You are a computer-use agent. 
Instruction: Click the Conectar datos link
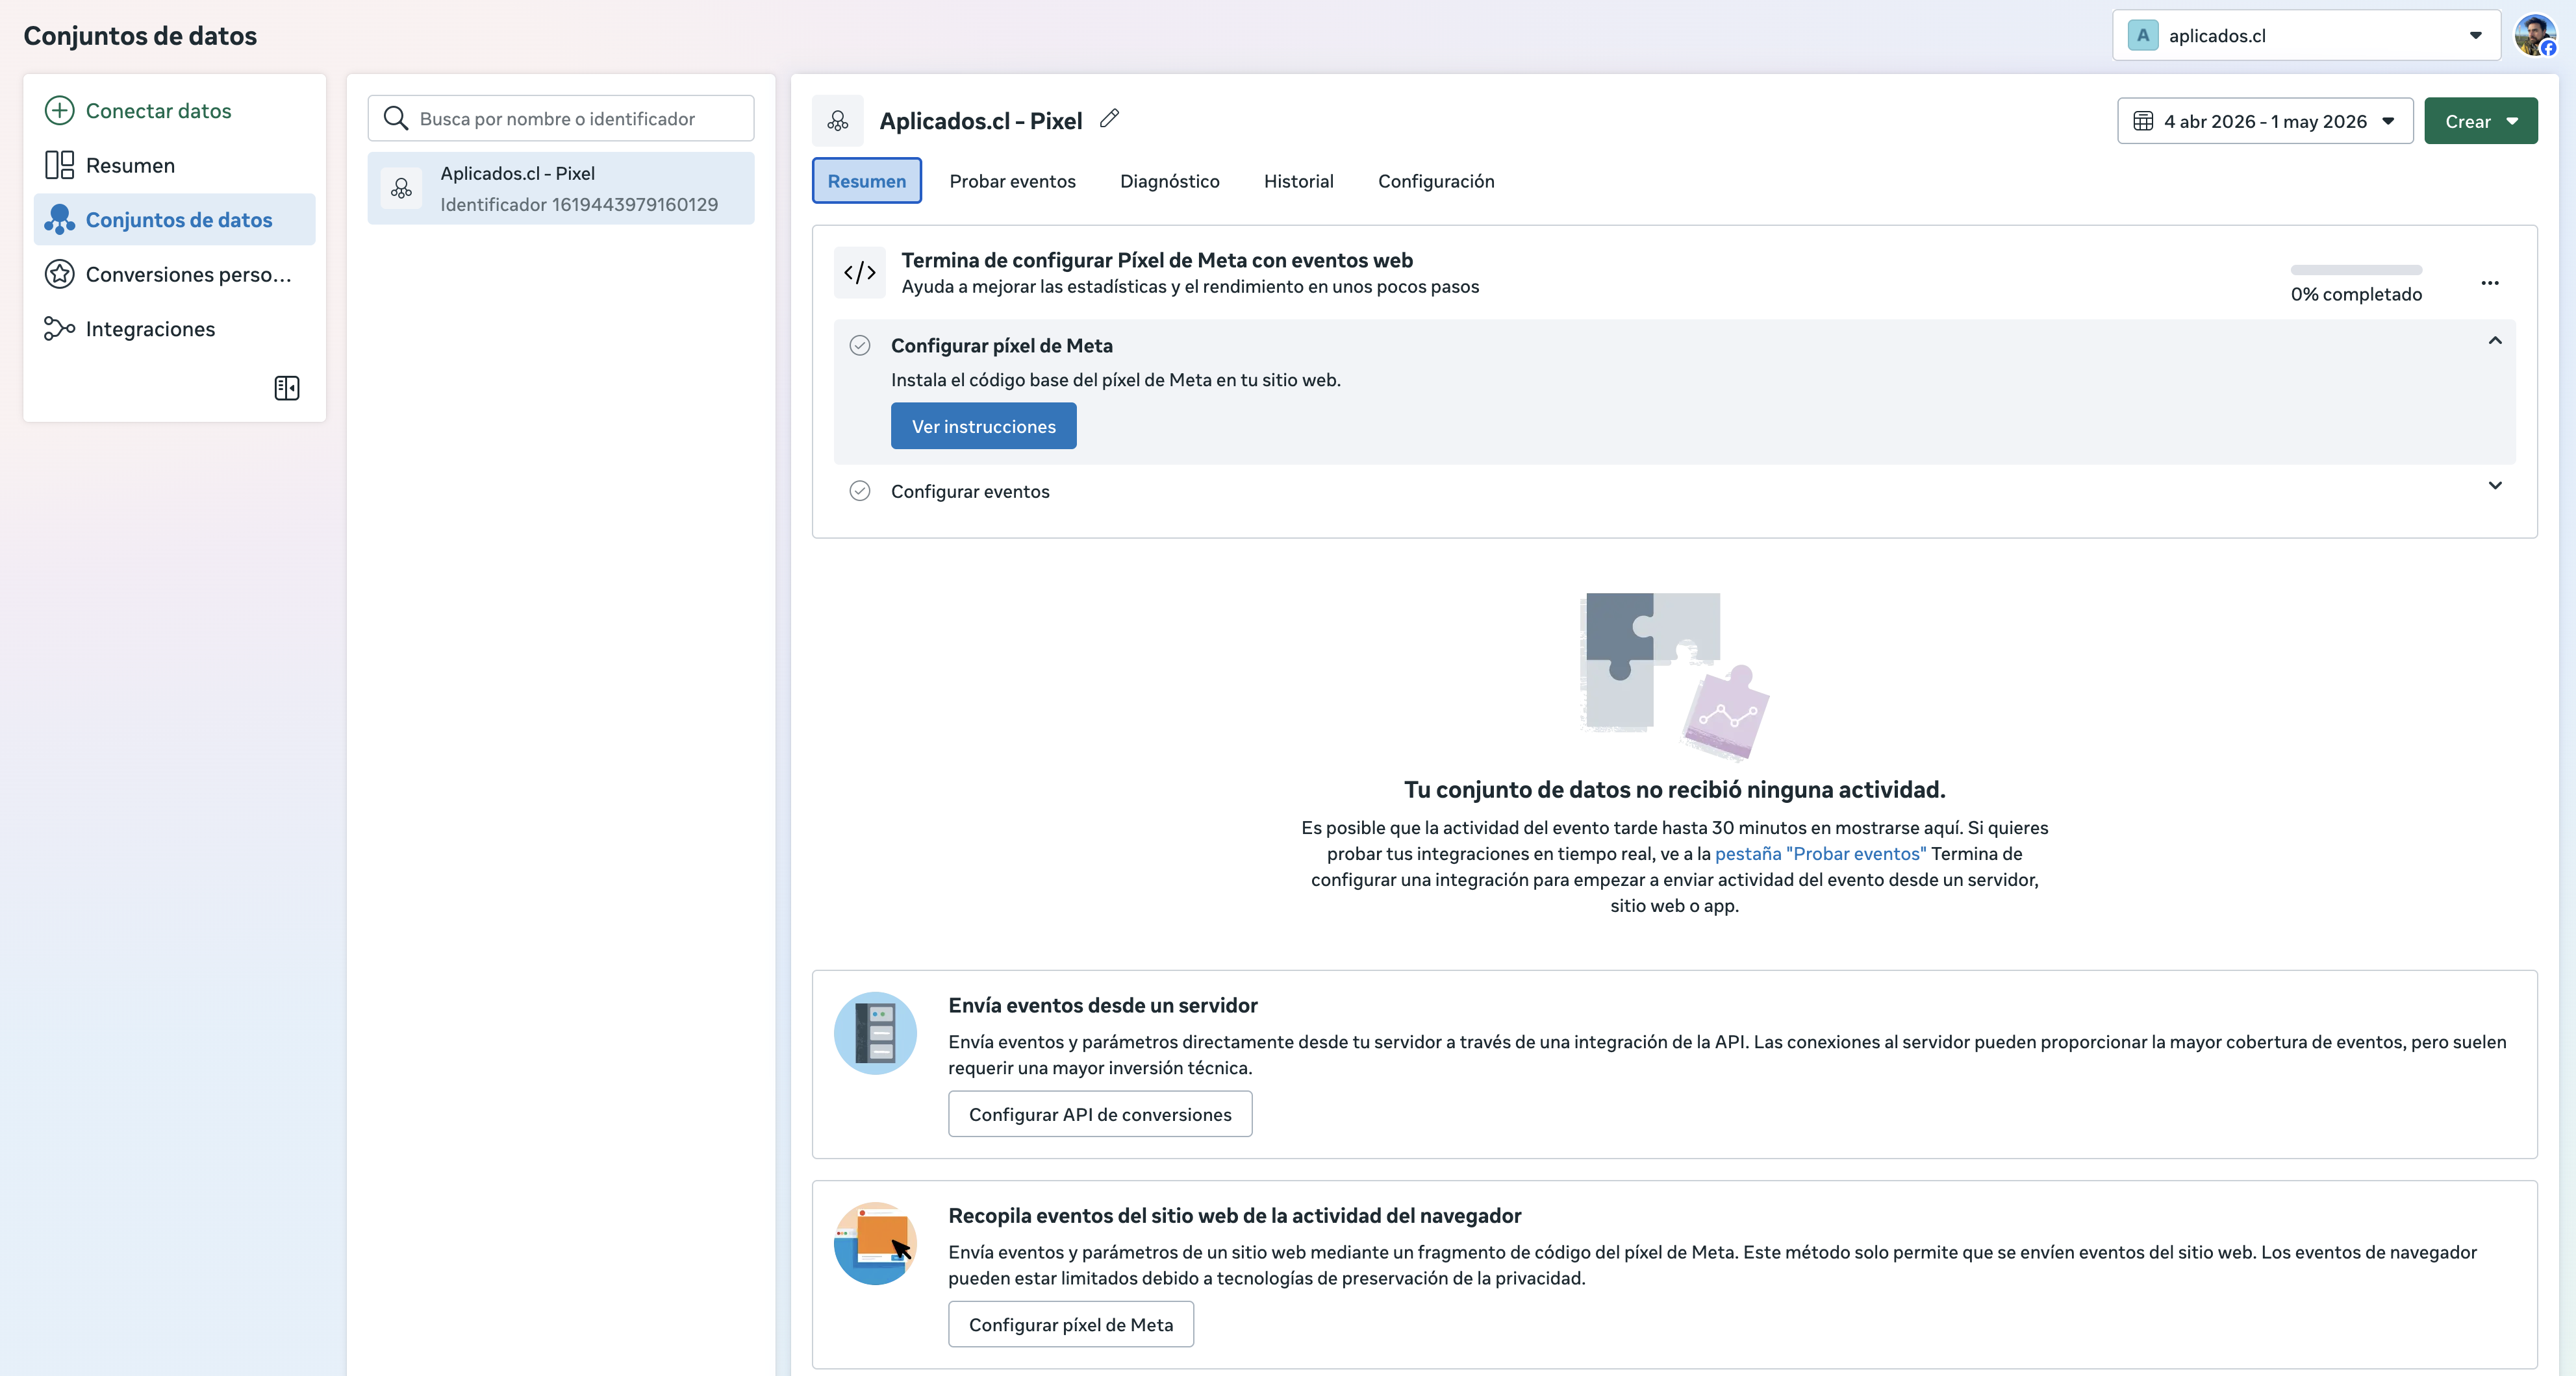(x=159, y=110)
